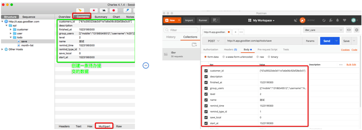Open the iBer_care environment dropdown

323,30
